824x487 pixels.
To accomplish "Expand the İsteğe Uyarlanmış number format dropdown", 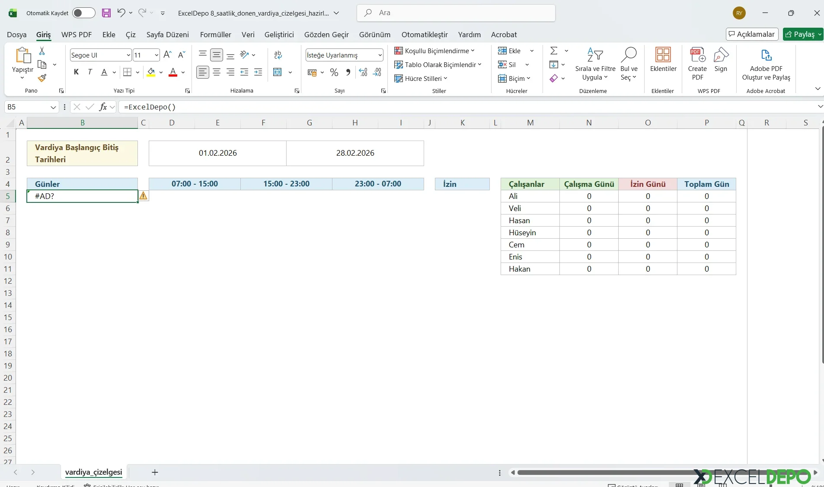I will pyautogui.click(x=380, y=55).
